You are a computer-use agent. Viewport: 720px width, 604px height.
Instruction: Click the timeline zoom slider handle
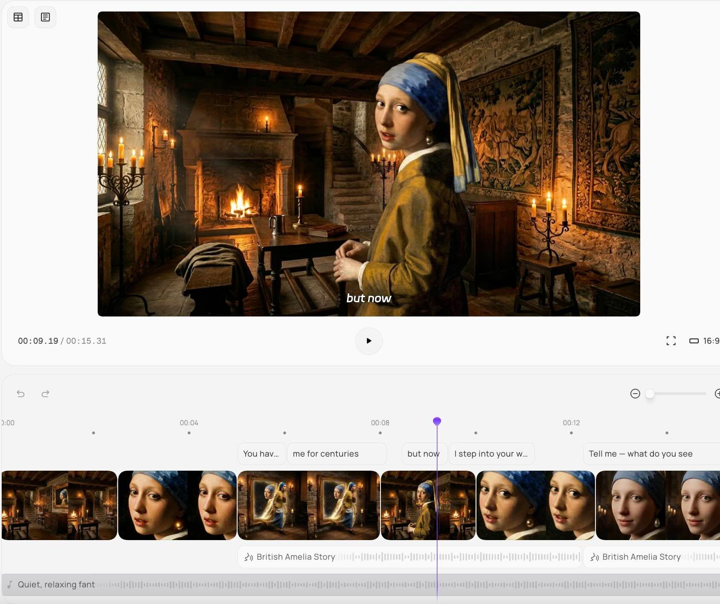coord(650,394)
